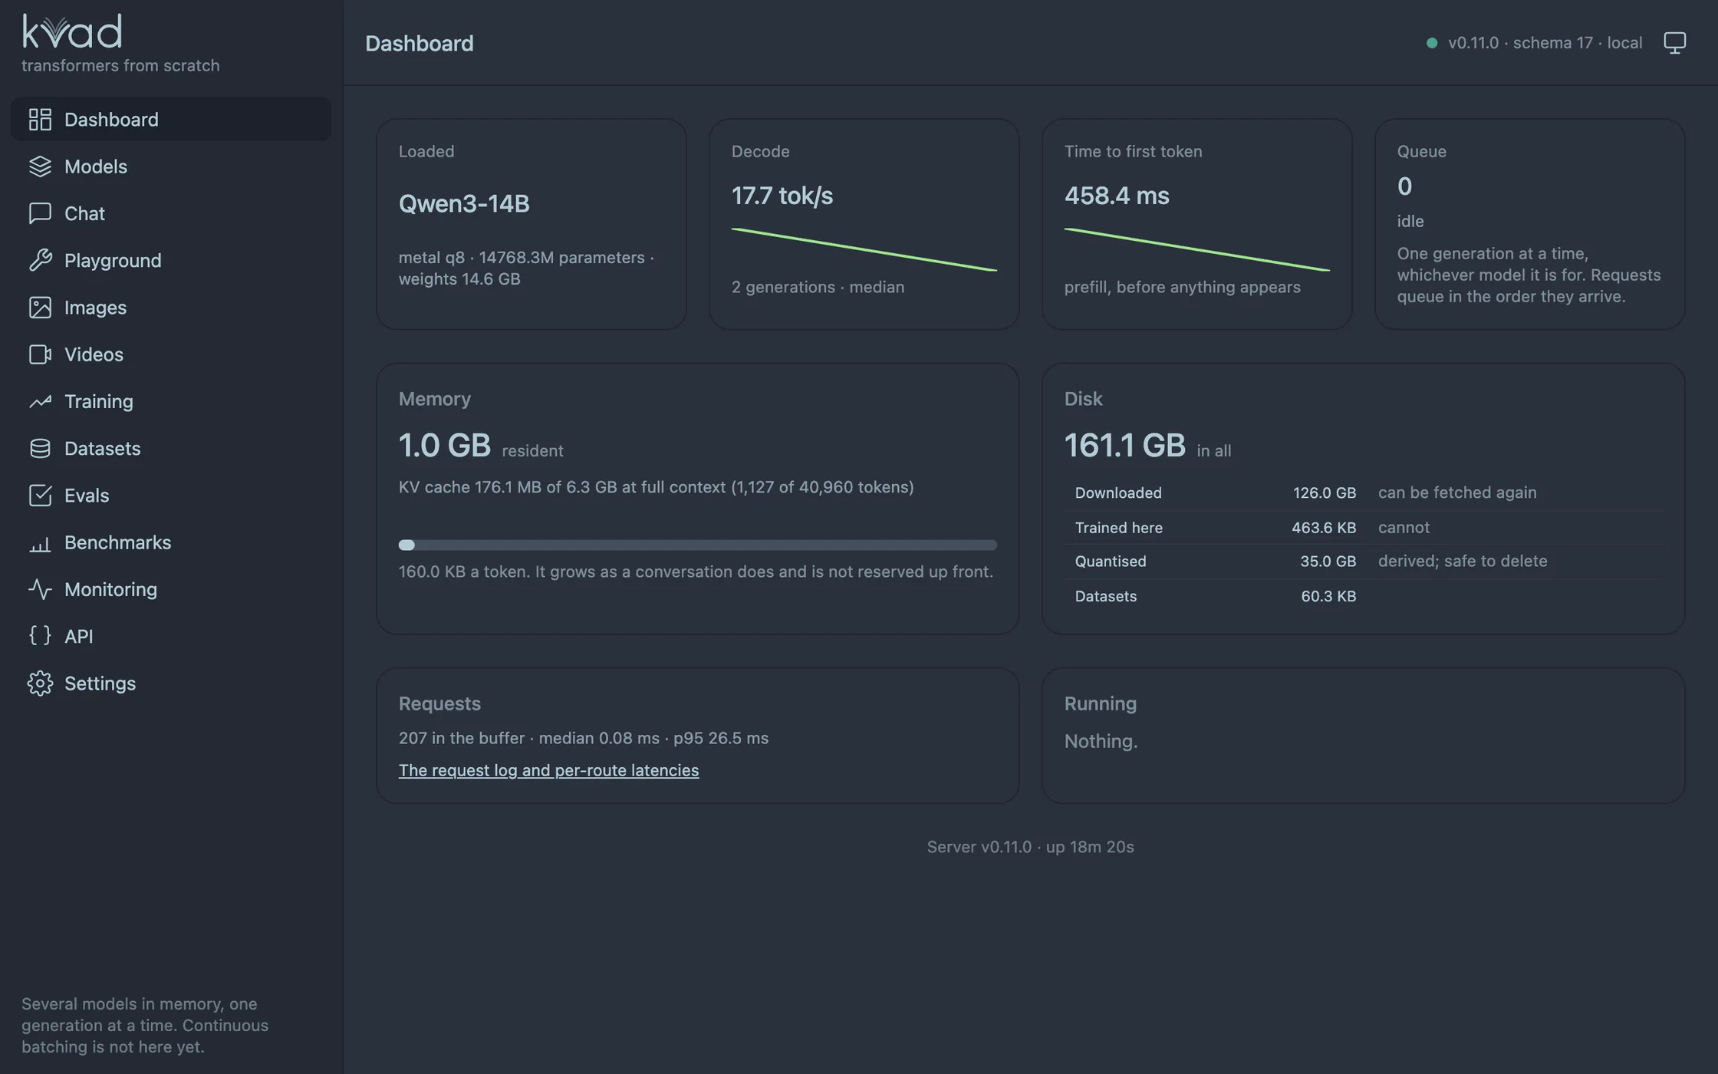Click the Running Nothing. status text
This screenshot has width=1718, height=1074.
tap(1101, 741)
